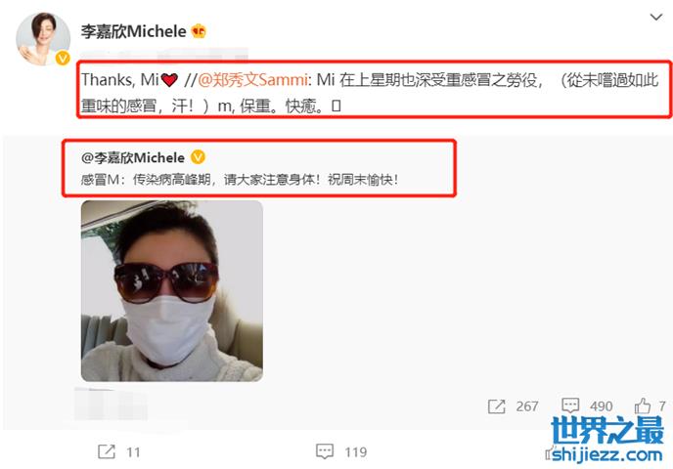
Task: Click the verified badge in quoted post
Action: point(198,157)
